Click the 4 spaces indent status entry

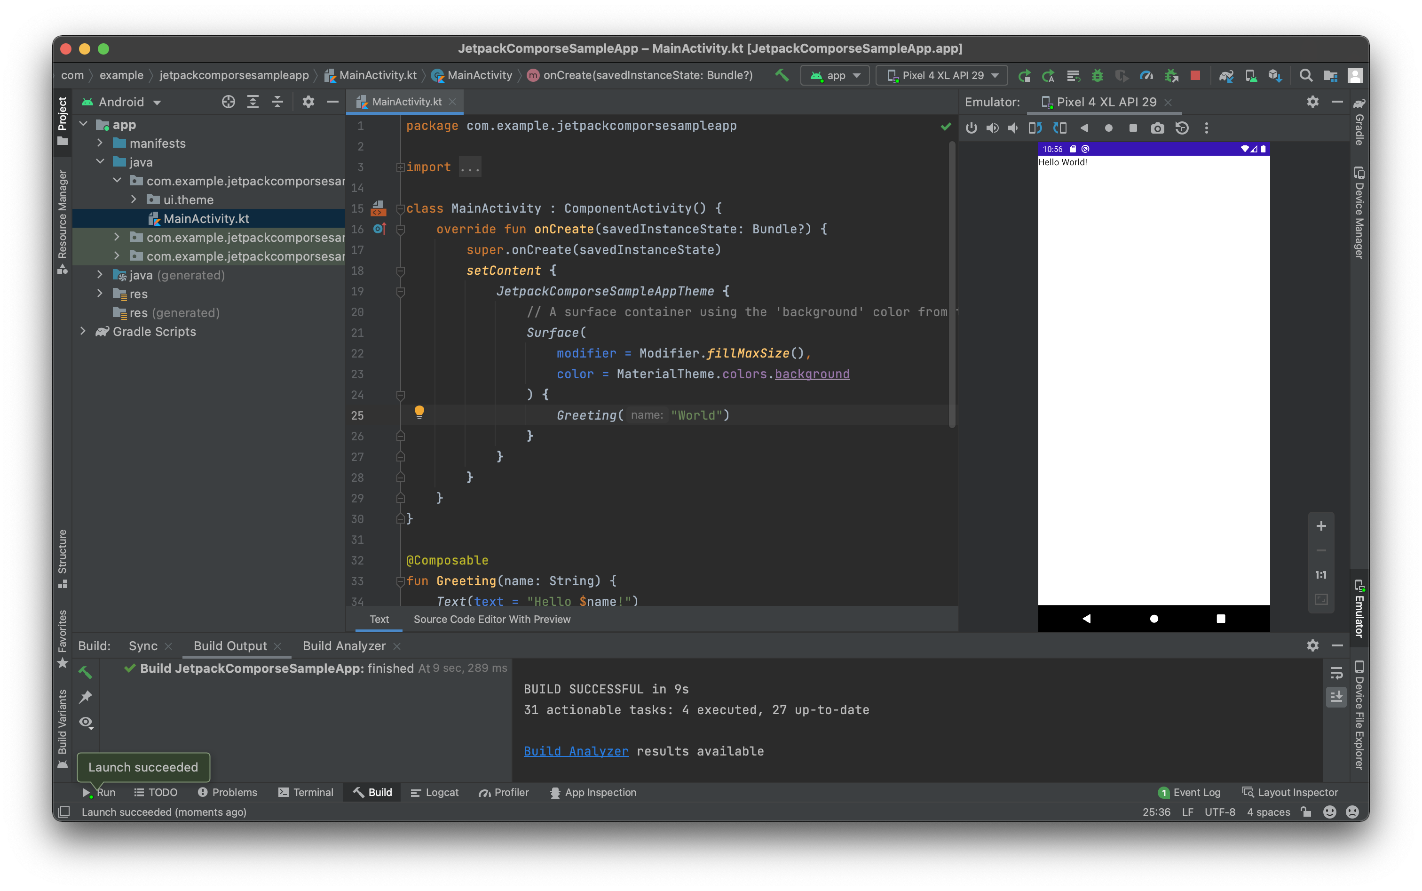(1268, 812)
